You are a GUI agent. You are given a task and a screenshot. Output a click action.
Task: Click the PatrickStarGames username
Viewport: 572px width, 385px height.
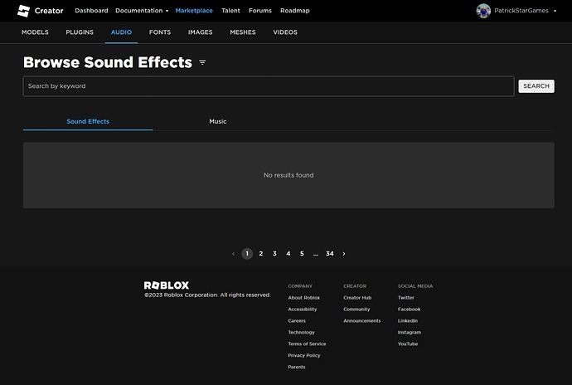pyautogui.click(x=521, y=11)
